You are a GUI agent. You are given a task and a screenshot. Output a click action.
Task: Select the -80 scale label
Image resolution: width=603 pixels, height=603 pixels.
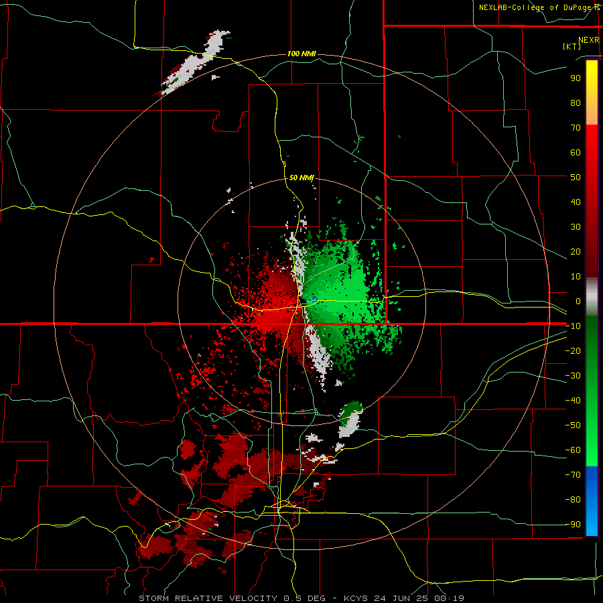point(573,500)
